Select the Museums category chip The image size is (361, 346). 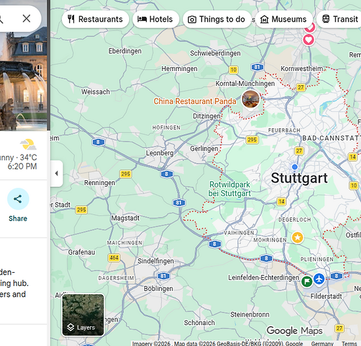pos(284,19)
